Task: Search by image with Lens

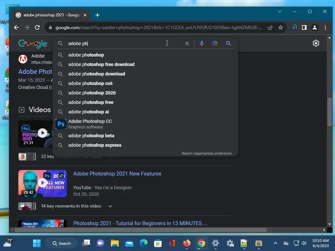Action: point(215,43)
